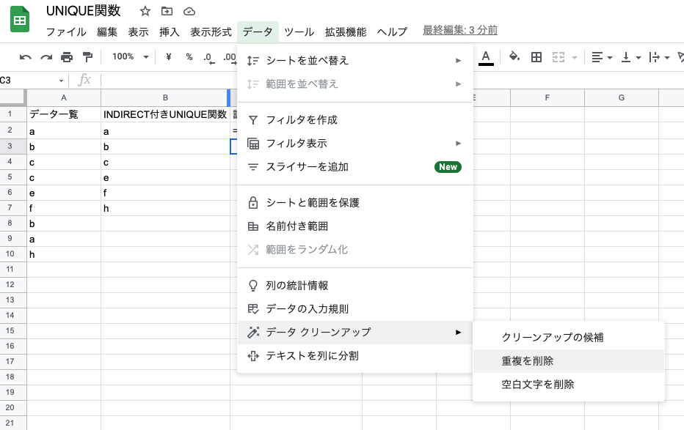684x430 pixels.
Task: Click the cloud save status icon
Action: [x=189, y=11]
